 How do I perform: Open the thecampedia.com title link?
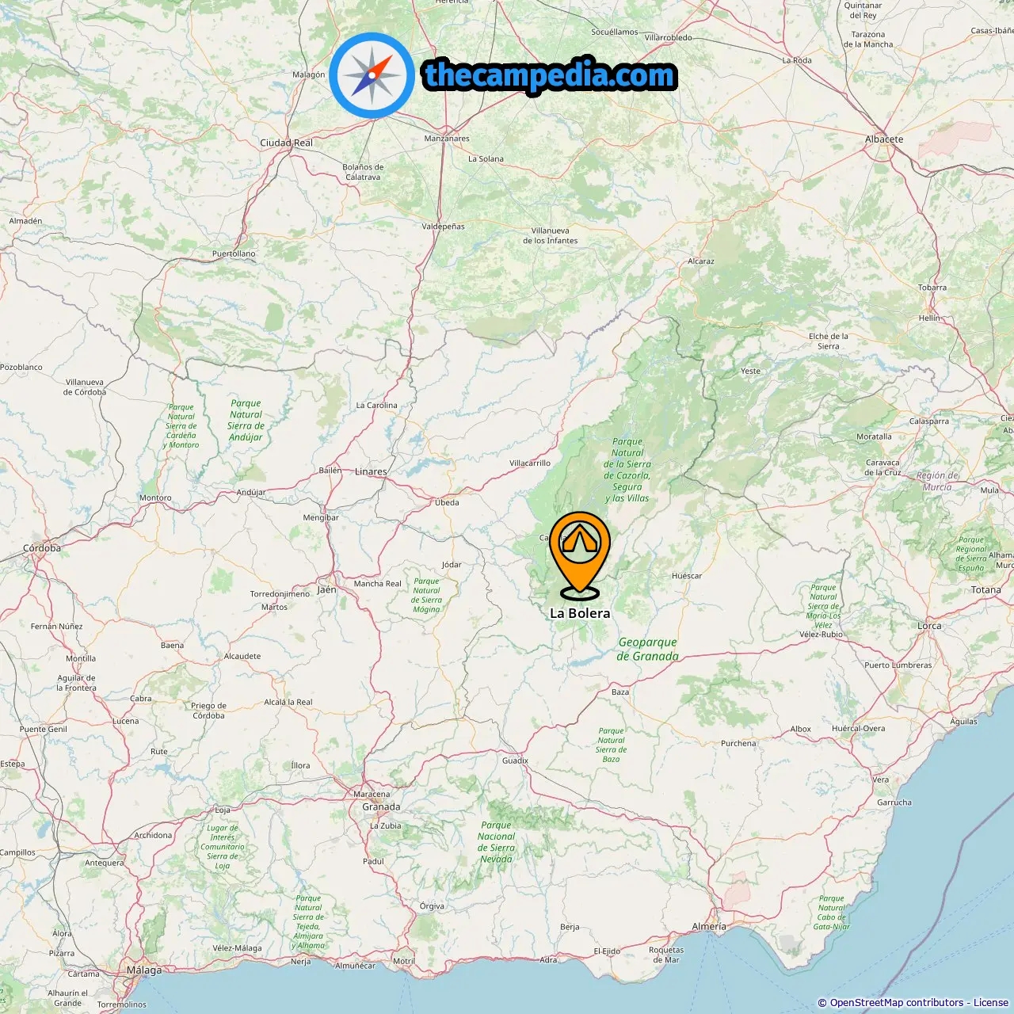click(550, 75)
